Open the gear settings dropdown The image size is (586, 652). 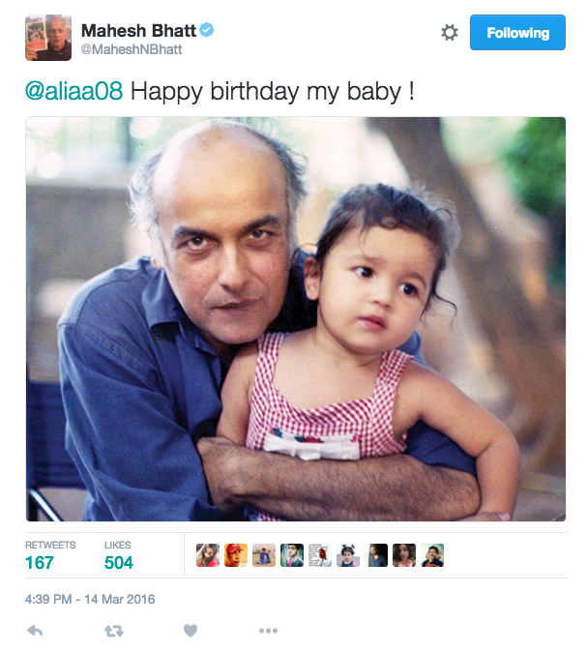click(x=450, y=33)
